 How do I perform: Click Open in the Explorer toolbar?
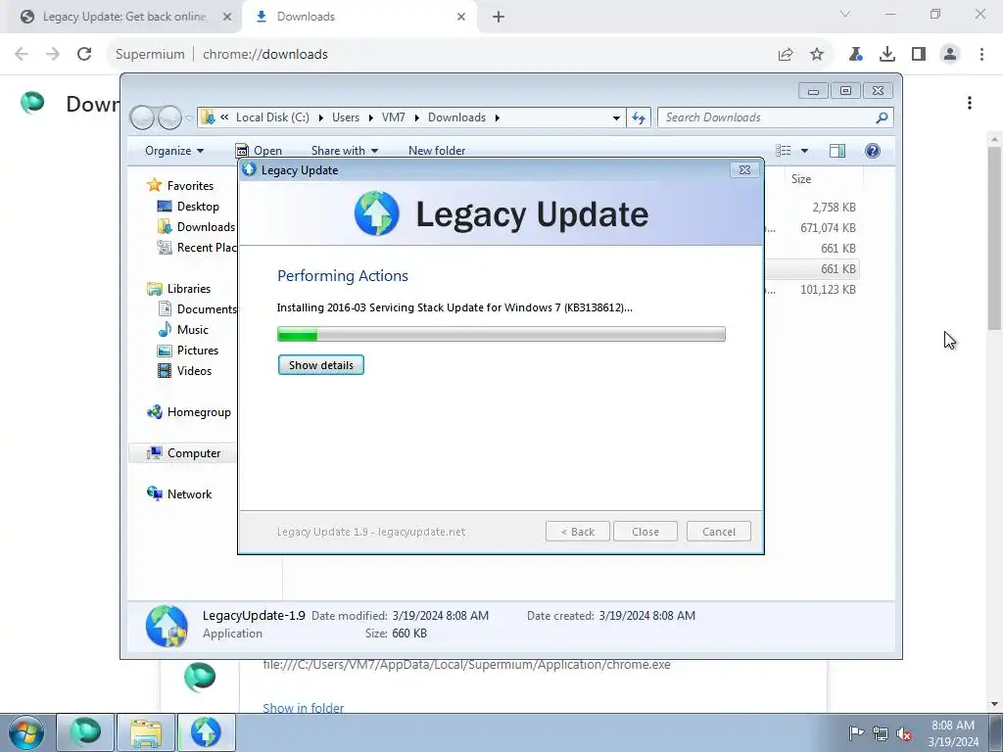click(259, 151)
